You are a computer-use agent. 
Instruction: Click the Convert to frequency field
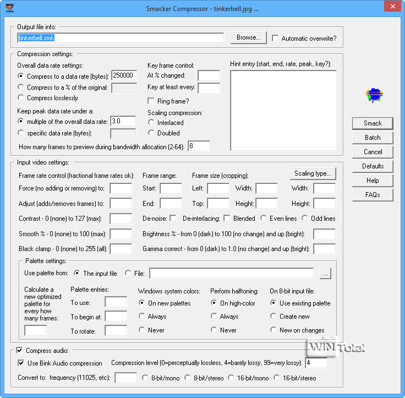tap(126, 378)
